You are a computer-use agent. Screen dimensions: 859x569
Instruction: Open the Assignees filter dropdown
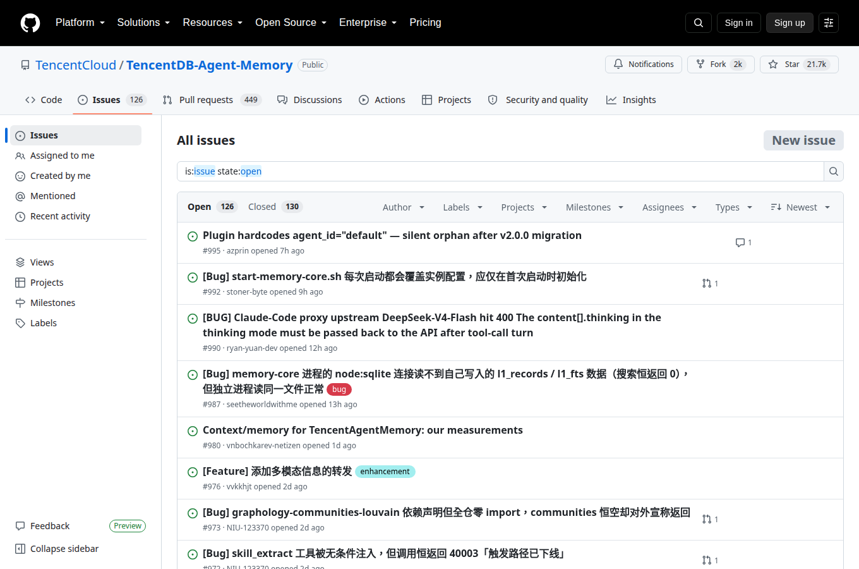670,207
